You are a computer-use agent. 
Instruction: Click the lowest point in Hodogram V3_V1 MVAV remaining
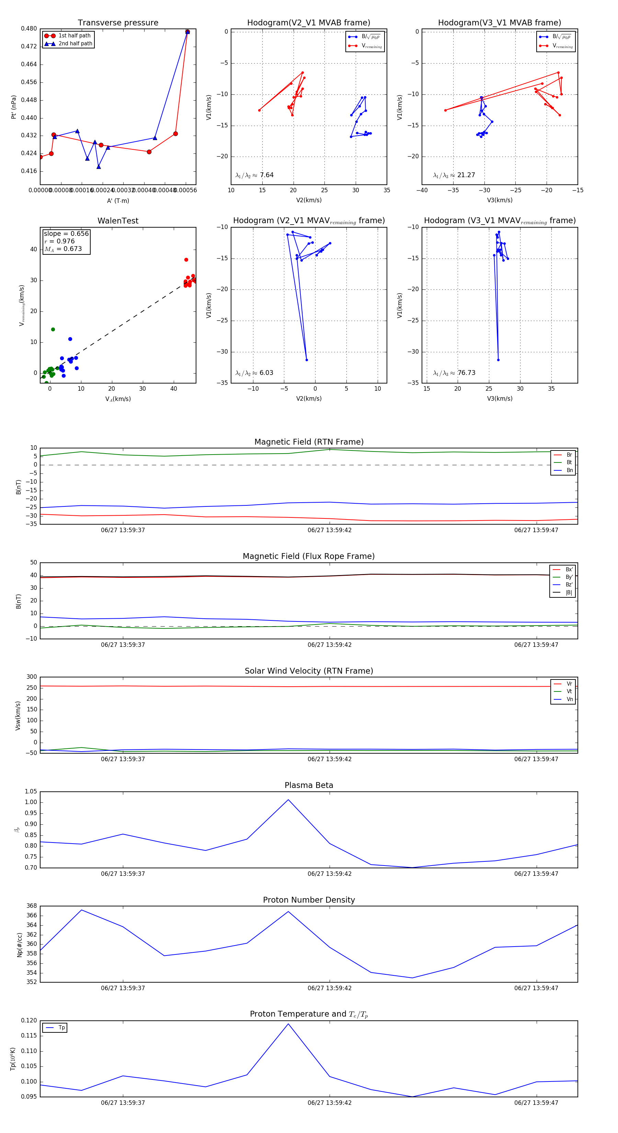[498, 360]
